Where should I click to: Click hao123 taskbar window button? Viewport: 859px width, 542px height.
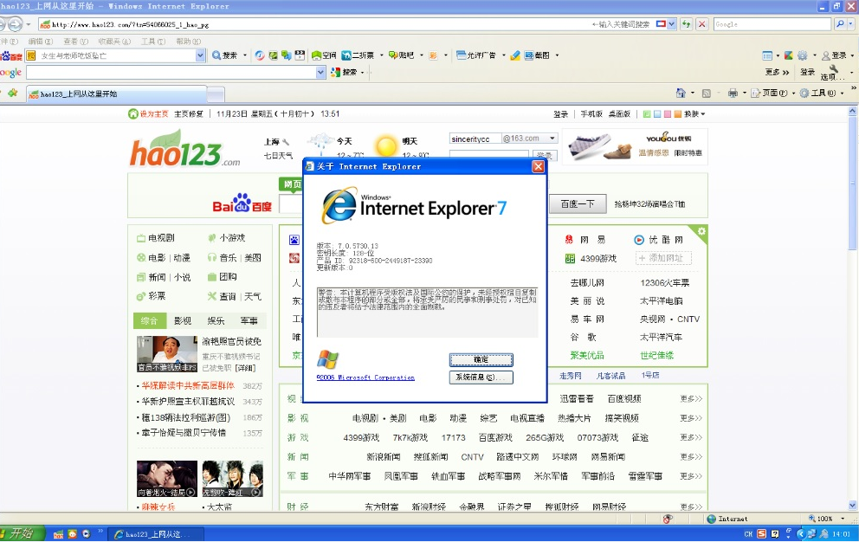coord(156,534)
